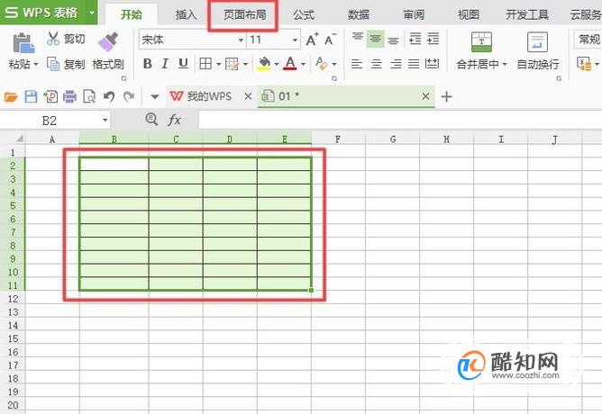This screenshot has height=414, width=602.
Task: Switch to the 公式 (Formulas) tab
Action: point(304,15)
